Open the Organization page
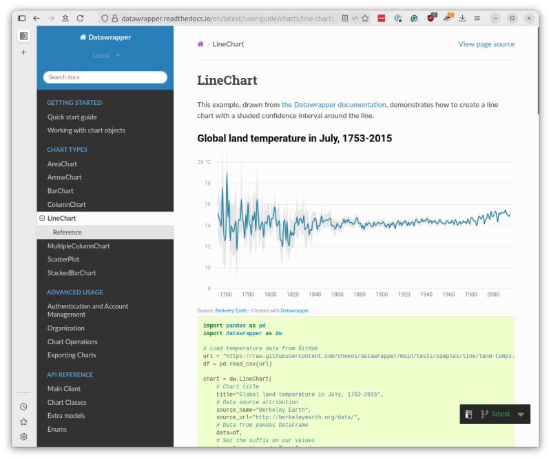This screenshot has width=551, height=460. point(65,328)
